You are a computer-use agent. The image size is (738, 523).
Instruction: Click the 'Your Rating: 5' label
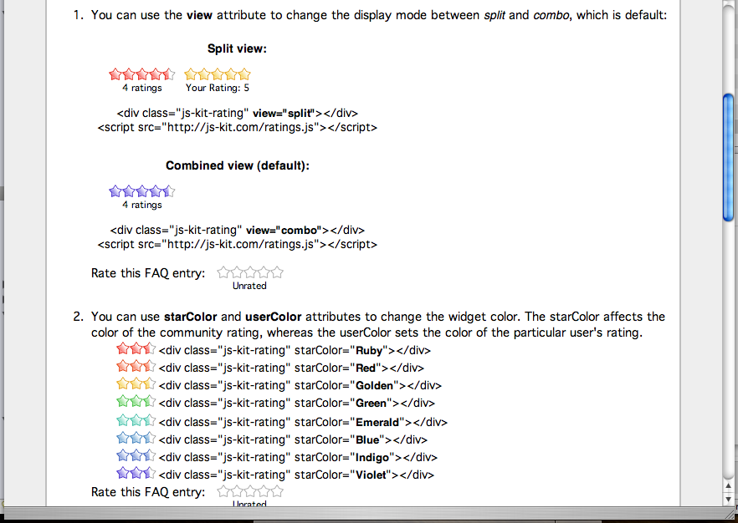click(218, 88)
